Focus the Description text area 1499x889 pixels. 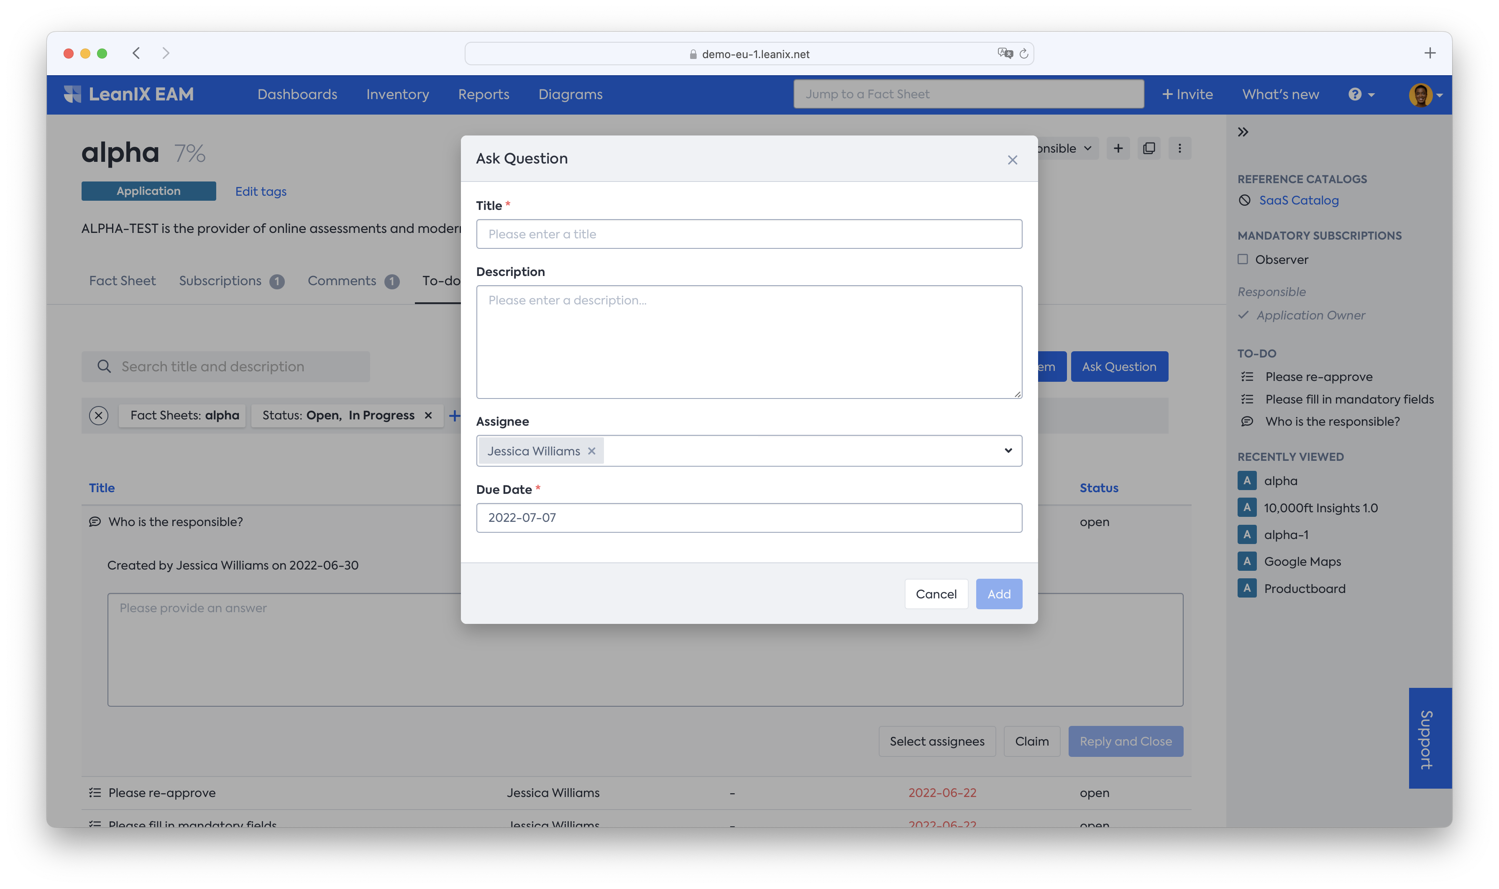[x=749, y=342]
